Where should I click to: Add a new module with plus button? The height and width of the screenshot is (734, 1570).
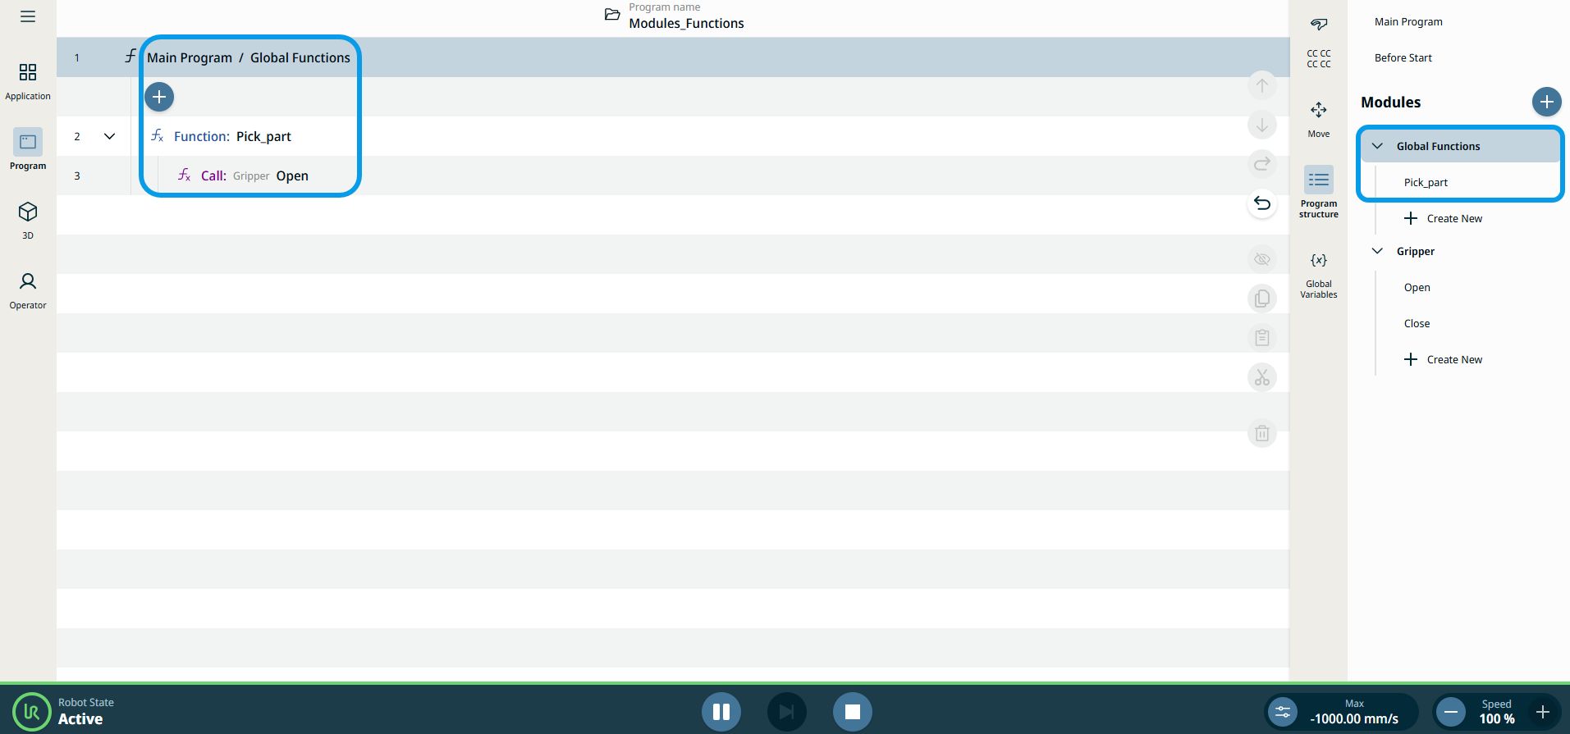tap(1545, 102)
